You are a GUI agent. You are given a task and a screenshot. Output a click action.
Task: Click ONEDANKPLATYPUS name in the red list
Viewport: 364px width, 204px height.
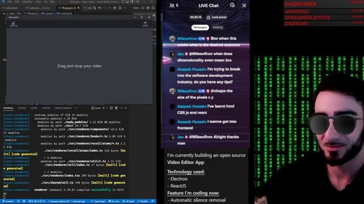point(308,18)
